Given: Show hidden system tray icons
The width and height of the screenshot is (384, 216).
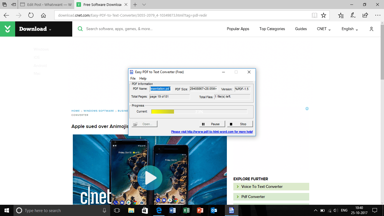Looking at the screenshot, I should click(x=315, y=210).
